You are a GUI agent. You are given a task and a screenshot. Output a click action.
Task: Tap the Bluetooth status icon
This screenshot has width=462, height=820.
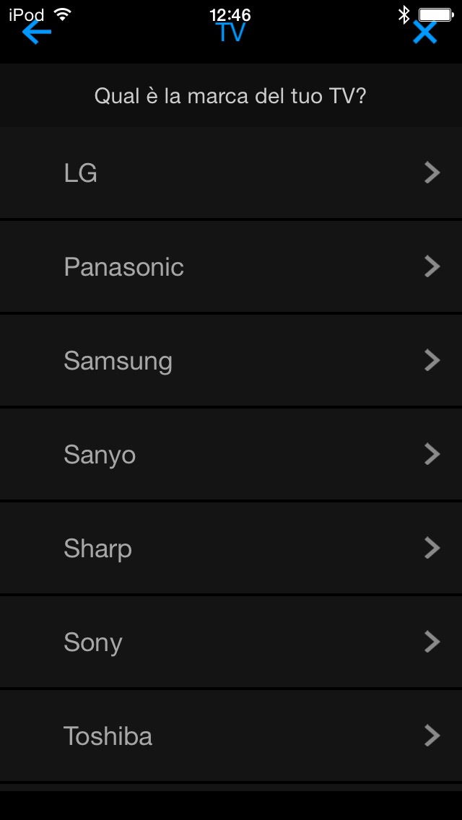[x=404, y=14]
